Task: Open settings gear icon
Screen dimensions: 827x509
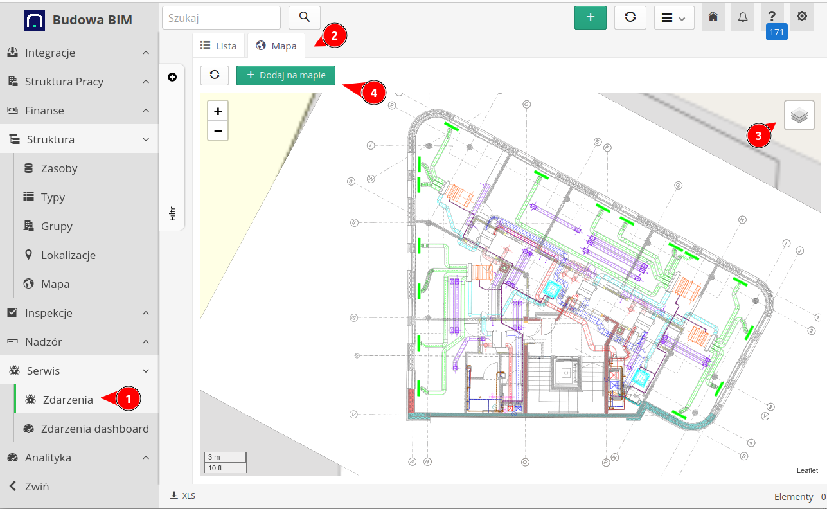Action: pyautogui.click(x=802, y=17)
